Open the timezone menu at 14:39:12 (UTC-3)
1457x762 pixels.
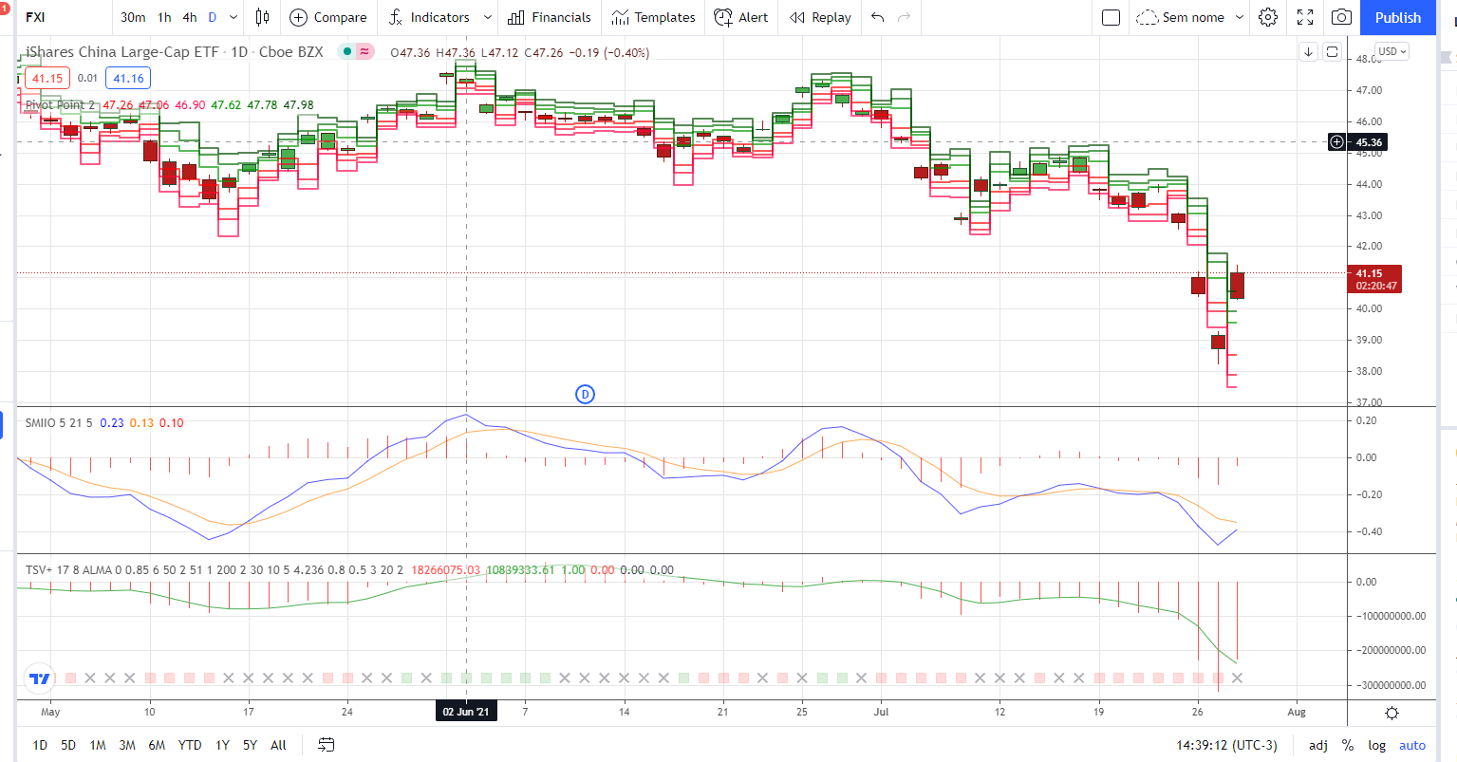(1227, 745)
